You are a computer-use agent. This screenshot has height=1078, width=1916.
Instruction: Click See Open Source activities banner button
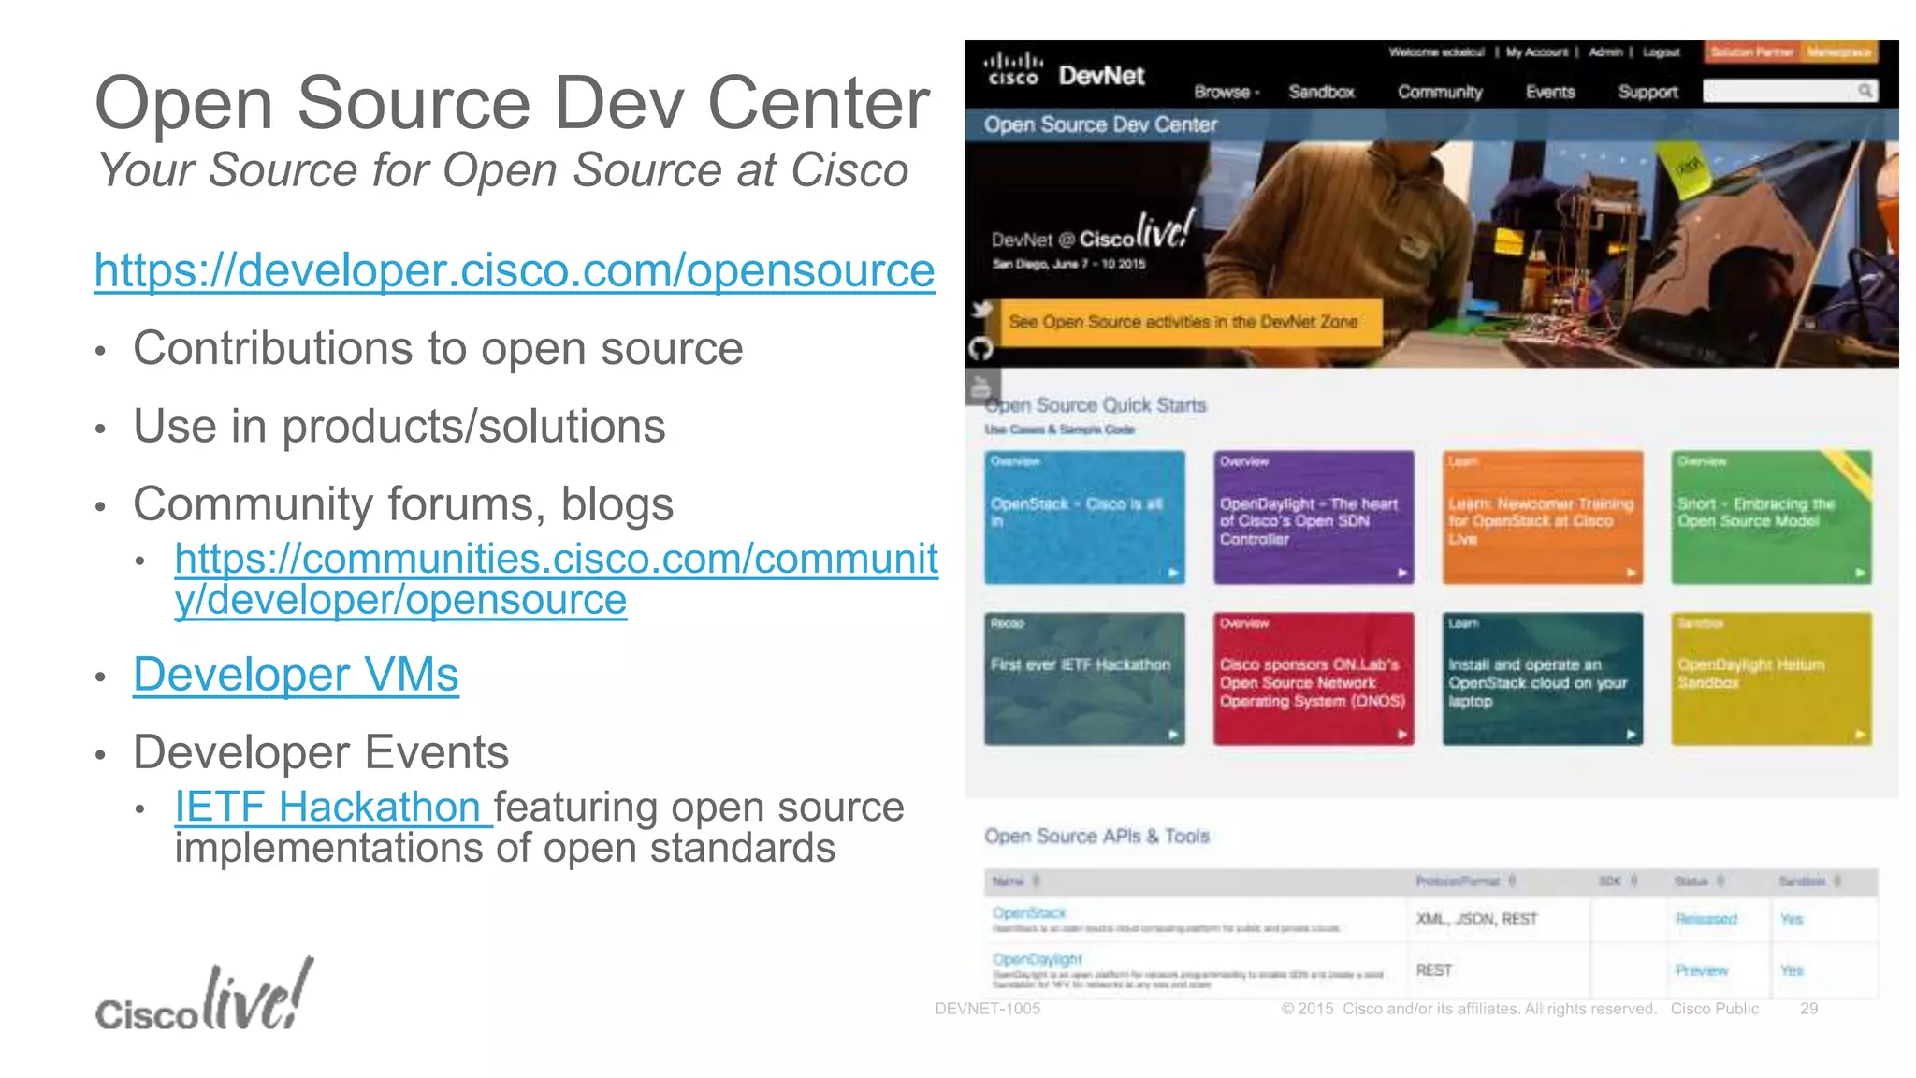(x=1191, y=322)
